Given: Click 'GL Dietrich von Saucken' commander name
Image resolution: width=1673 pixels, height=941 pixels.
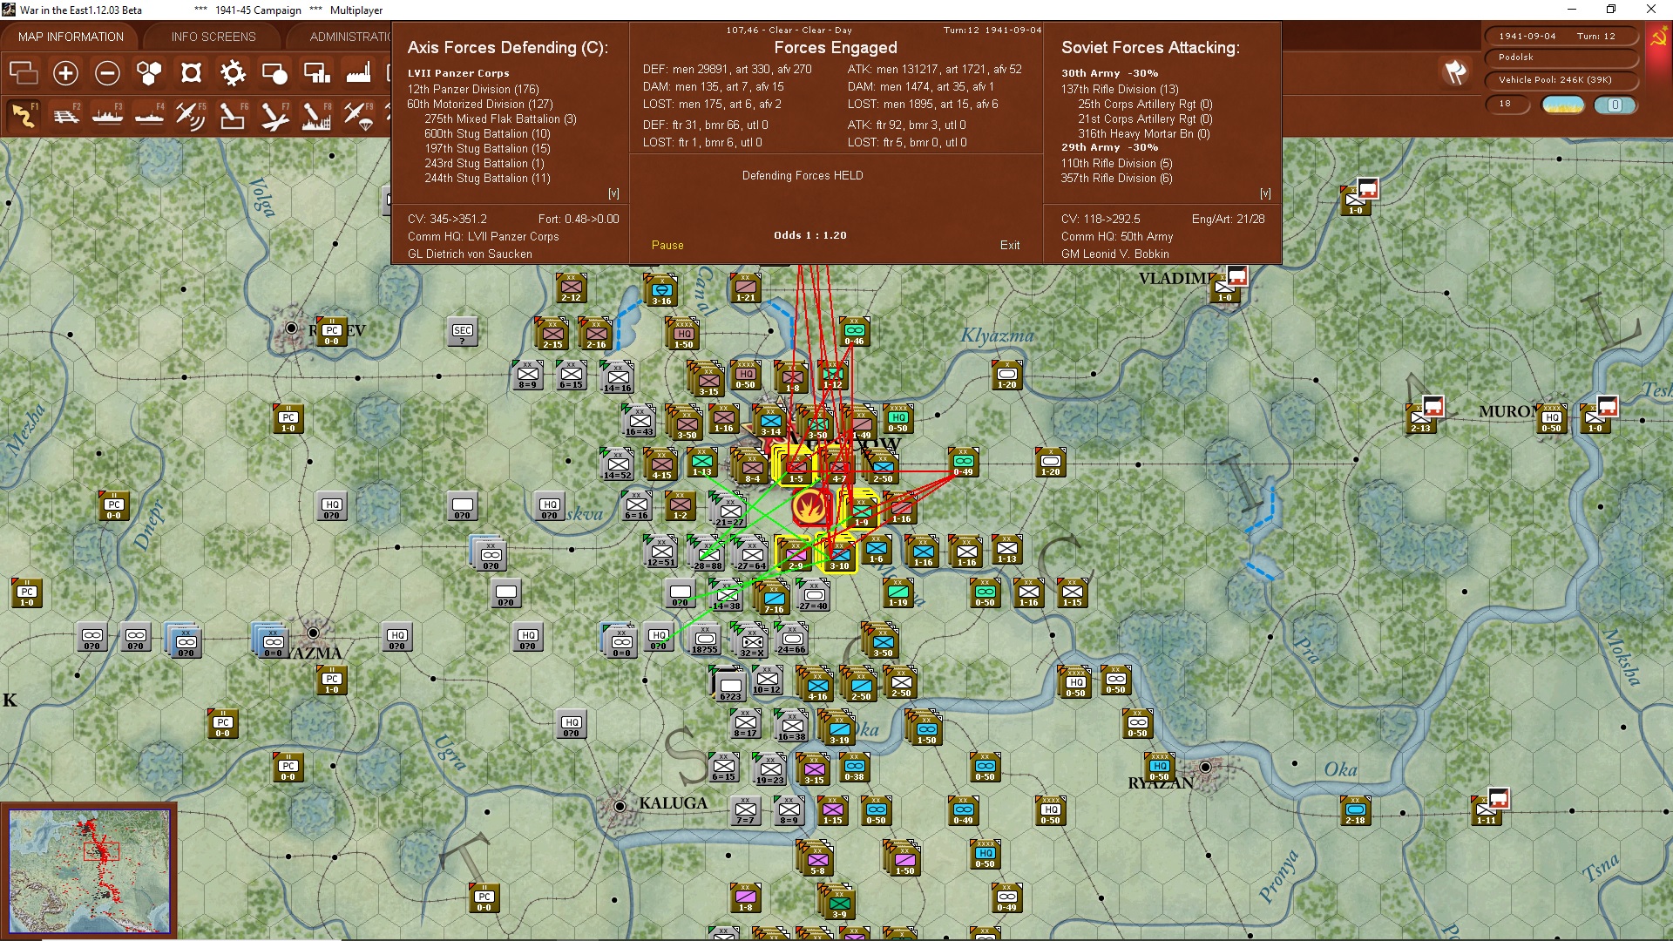Looking at the screenshot, I should [x=470, y=254].
